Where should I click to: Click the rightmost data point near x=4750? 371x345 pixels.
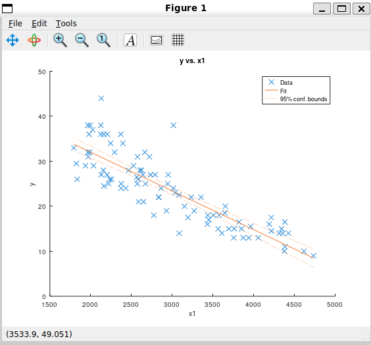[x=314, y=256]
